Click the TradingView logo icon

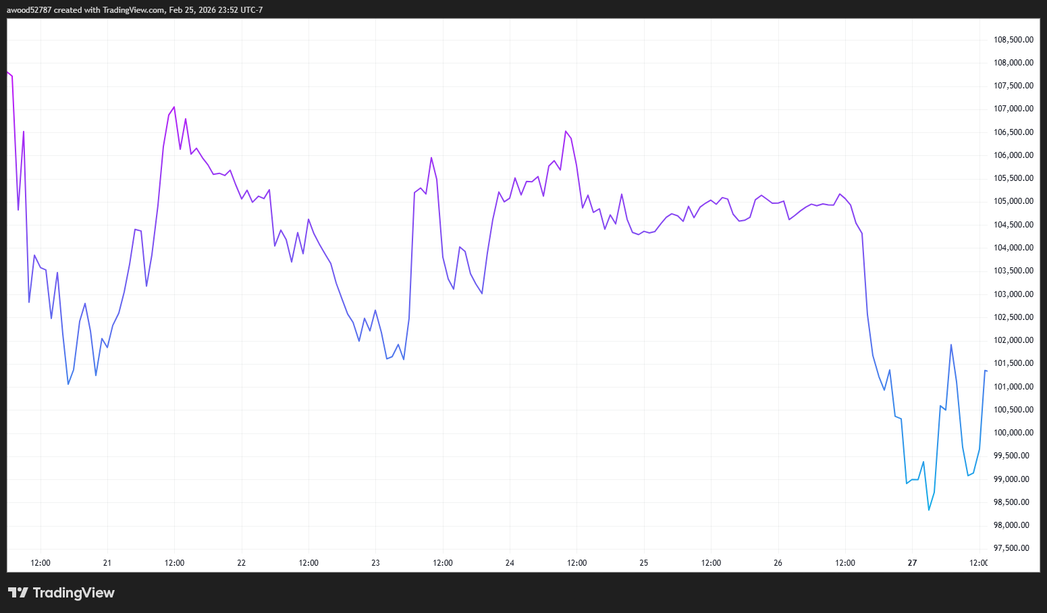coord(20,593)
